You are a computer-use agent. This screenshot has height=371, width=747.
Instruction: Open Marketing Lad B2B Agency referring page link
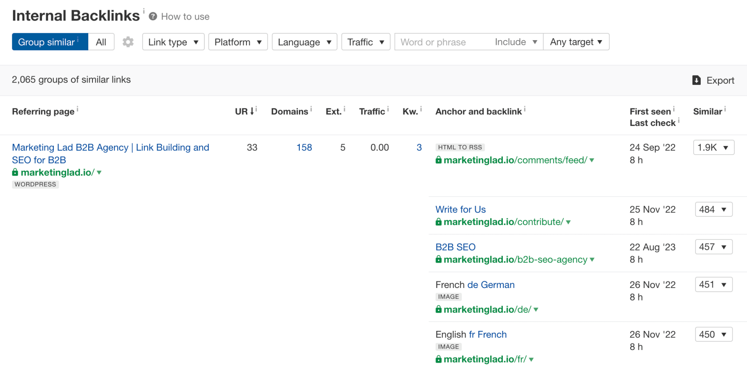click(x=111, y=154)
